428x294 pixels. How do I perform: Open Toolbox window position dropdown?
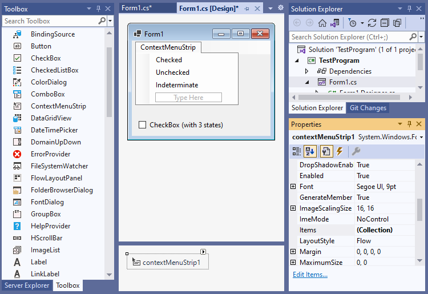click(x=88, y=9)
